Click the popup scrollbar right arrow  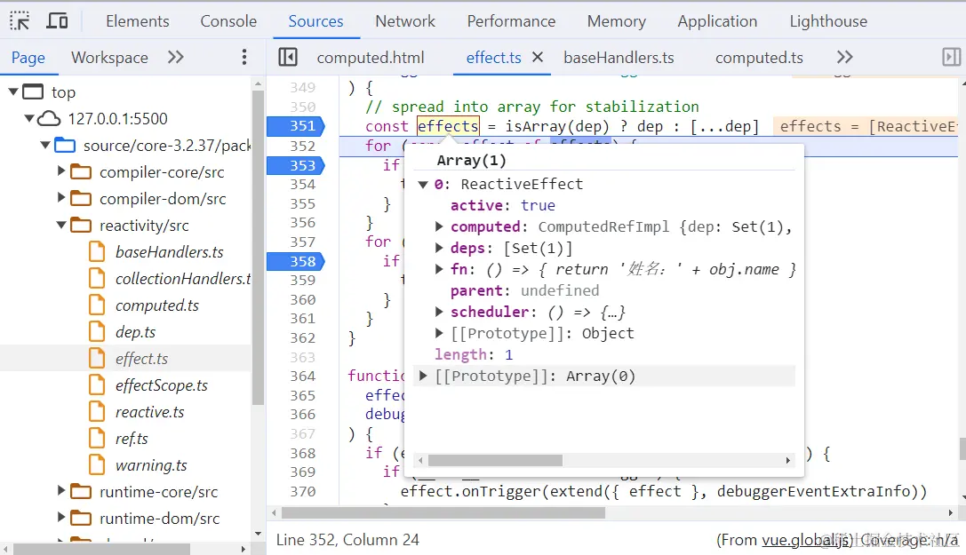coord(787,460)
